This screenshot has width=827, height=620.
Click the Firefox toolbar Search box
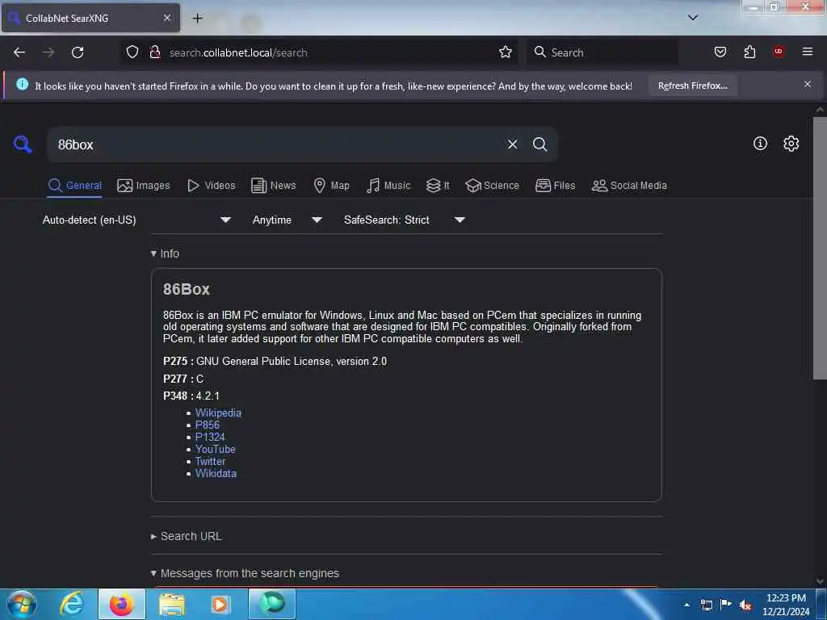pyautogui.click(x=602, y=52)
